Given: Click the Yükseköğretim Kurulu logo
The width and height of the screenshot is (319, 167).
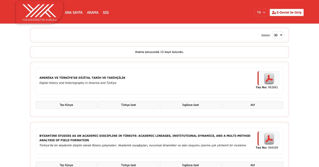Looking at the screenshot, I should coord(39,12).
